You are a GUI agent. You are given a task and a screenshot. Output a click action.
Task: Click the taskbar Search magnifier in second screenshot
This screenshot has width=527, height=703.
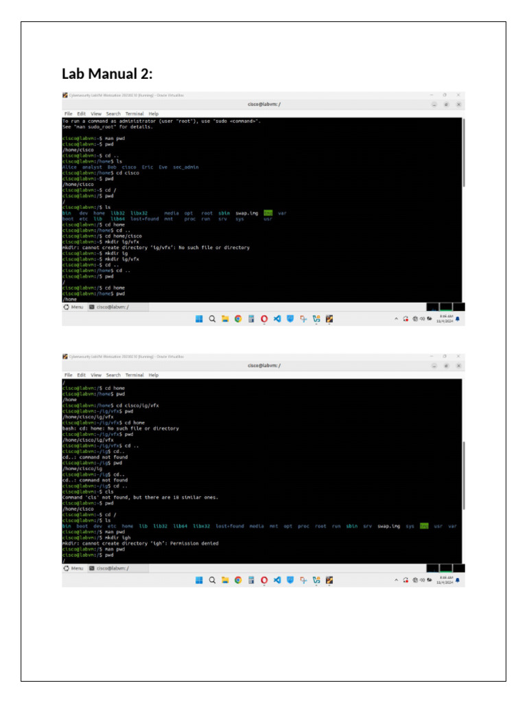pos(212,580)
